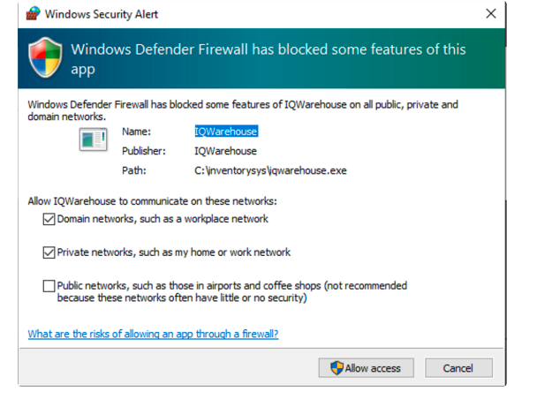Screen dimensions: 552x399
Task: Click the path C:\inventorysys\iqwarehouse.exe
Action: pyautogui.click(x=270, y=170)
